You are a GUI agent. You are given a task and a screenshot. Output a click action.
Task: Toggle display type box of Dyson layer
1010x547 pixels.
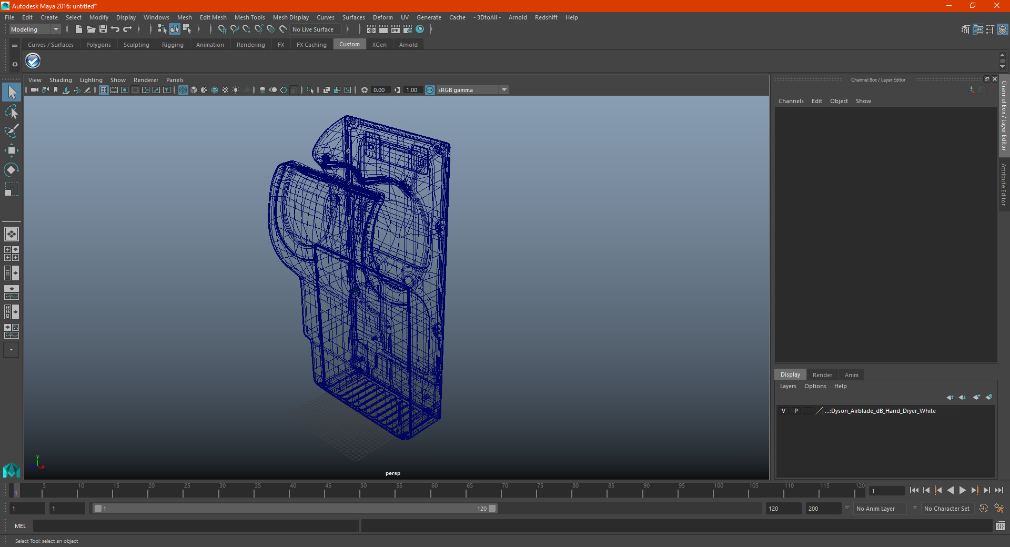808,411
